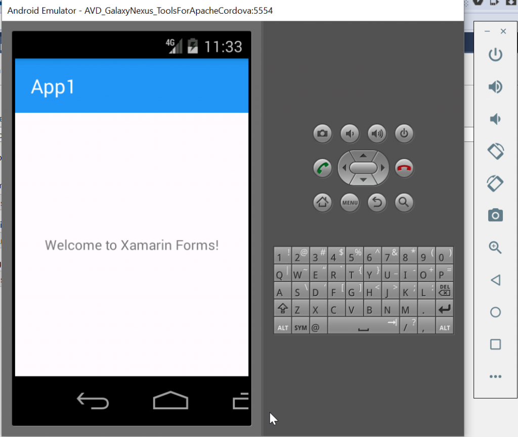Click the hardware Home button

tap(322, 202)
